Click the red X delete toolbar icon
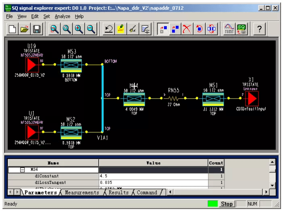Screen dimensions: 283x211 point(187,29)
